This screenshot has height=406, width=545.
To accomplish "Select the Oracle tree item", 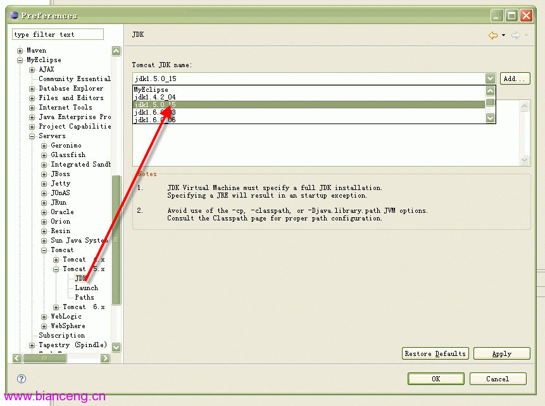I will pyautogui.click(x=62, y=212).
